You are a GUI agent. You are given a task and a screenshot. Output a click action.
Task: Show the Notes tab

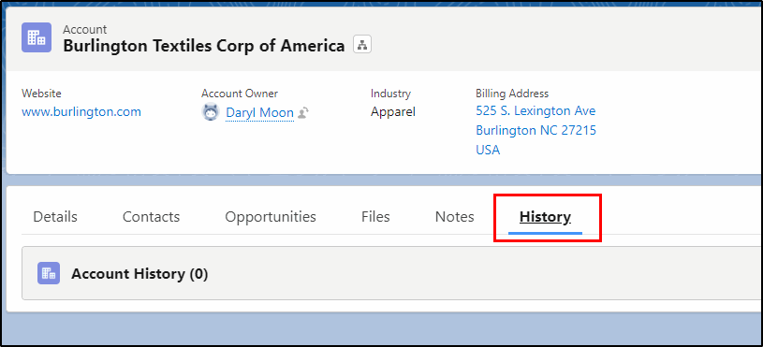pyautogui.click(x=454, y=217)
